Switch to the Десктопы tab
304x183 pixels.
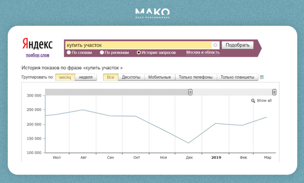131,77
